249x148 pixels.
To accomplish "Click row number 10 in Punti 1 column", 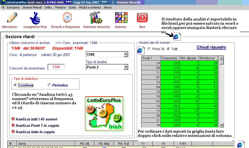I will pyautogui.click(x=151, y=92).
